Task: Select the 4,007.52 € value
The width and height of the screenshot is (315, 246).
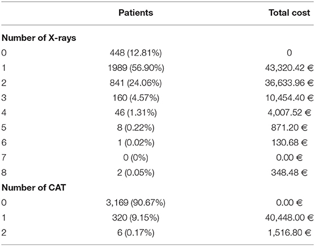Action: [290, 113]
